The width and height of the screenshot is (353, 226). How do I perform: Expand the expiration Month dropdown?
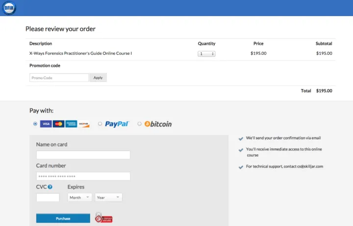point(80,198)
